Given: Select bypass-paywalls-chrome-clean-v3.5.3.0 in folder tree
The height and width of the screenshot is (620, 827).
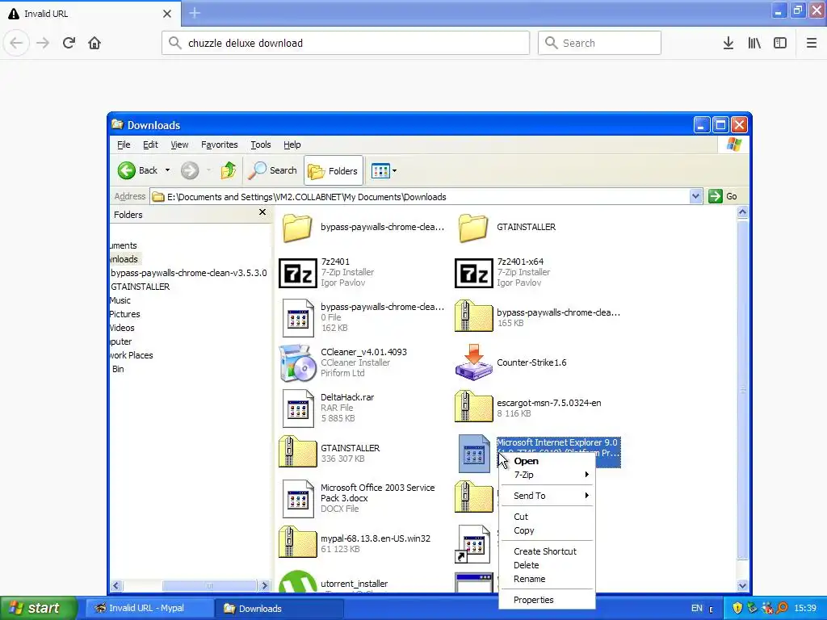Looking at the screenshot, I should point(189,273).
